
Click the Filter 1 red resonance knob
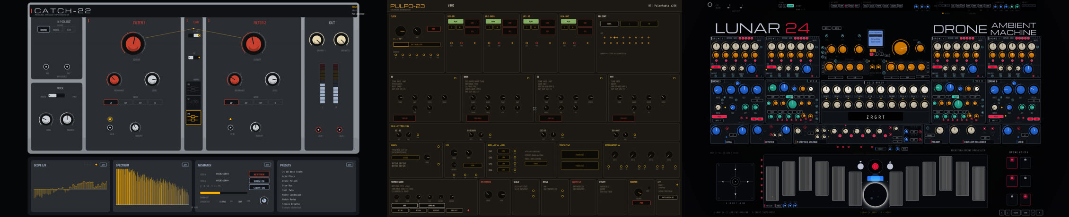click(x=114, y=79)
